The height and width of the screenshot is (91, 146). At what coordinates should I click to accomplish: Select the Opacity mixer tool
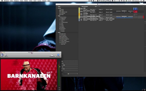click(x=63, y=28)
